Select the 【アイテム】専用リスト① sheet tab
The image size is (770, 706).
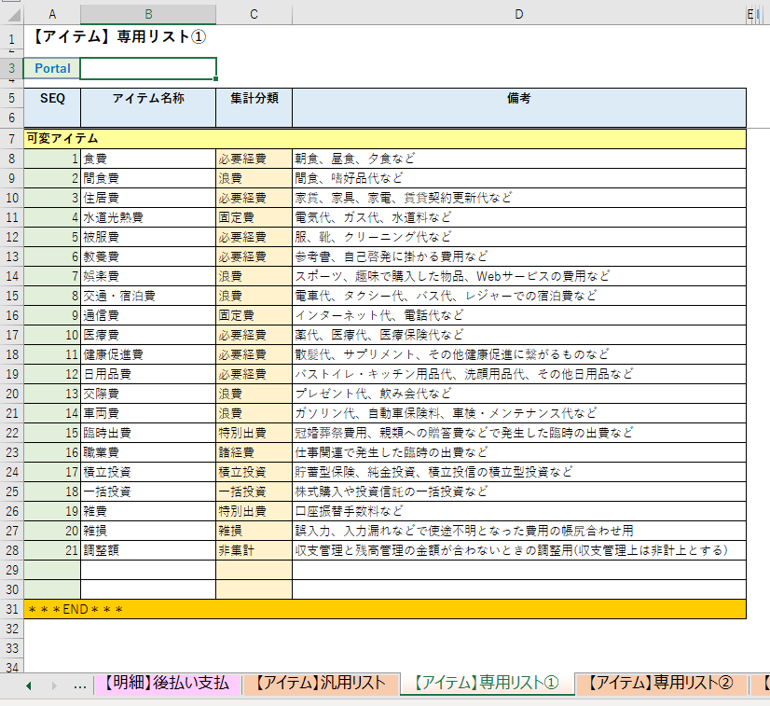click(488, 684)
